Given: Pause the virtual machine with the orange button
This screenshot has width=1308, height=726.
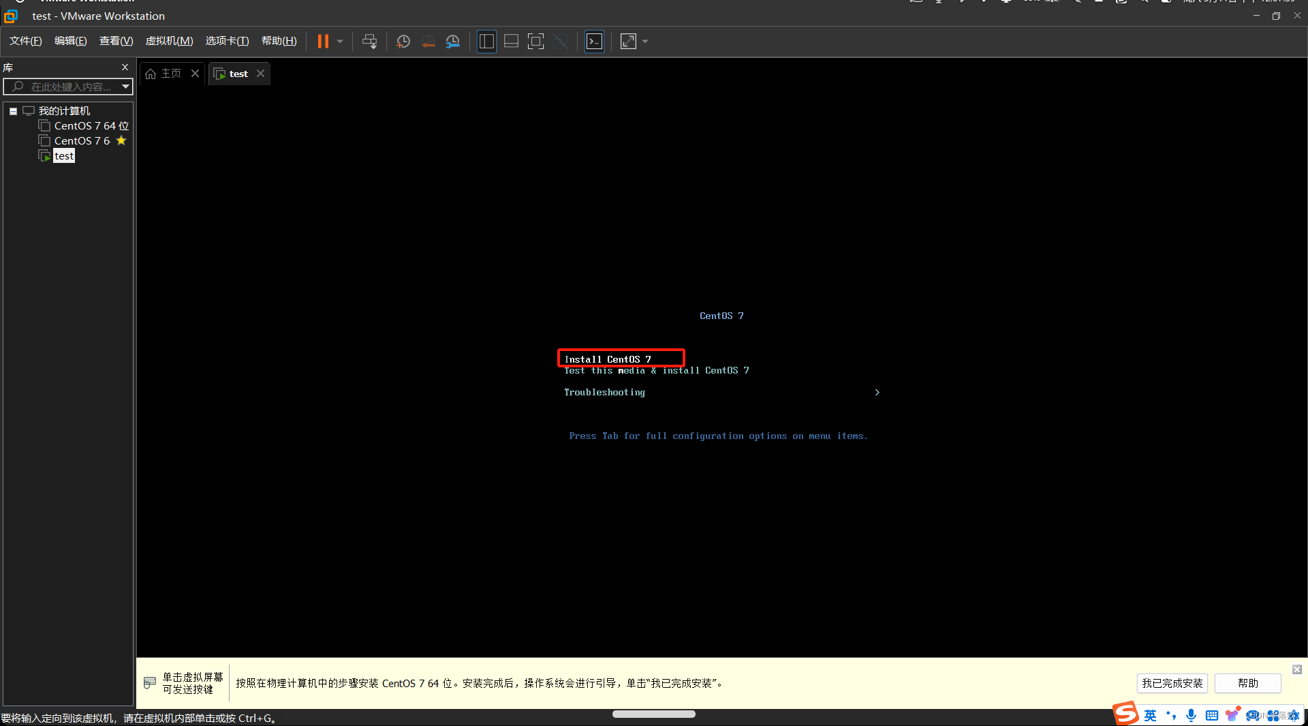Looking at the screenshot, I should point(323,42).
